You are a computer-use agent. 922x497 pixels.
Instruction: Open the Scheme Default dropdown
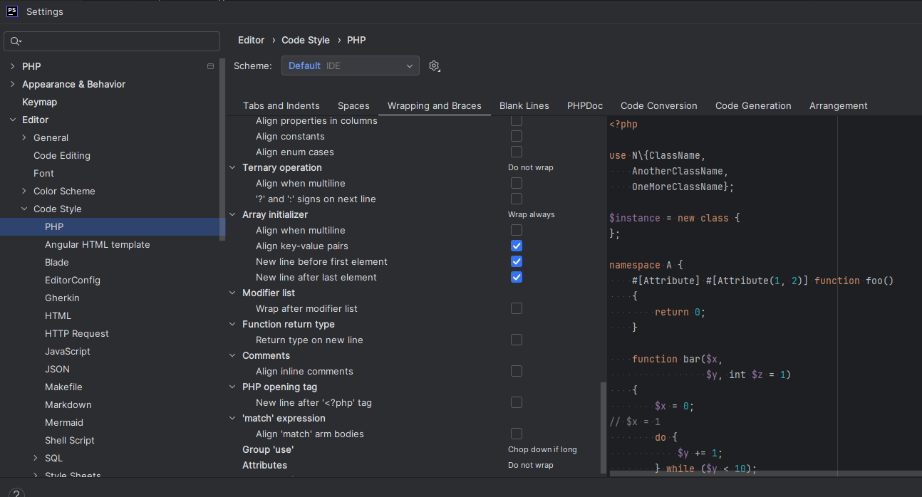[x=350, y=66]
